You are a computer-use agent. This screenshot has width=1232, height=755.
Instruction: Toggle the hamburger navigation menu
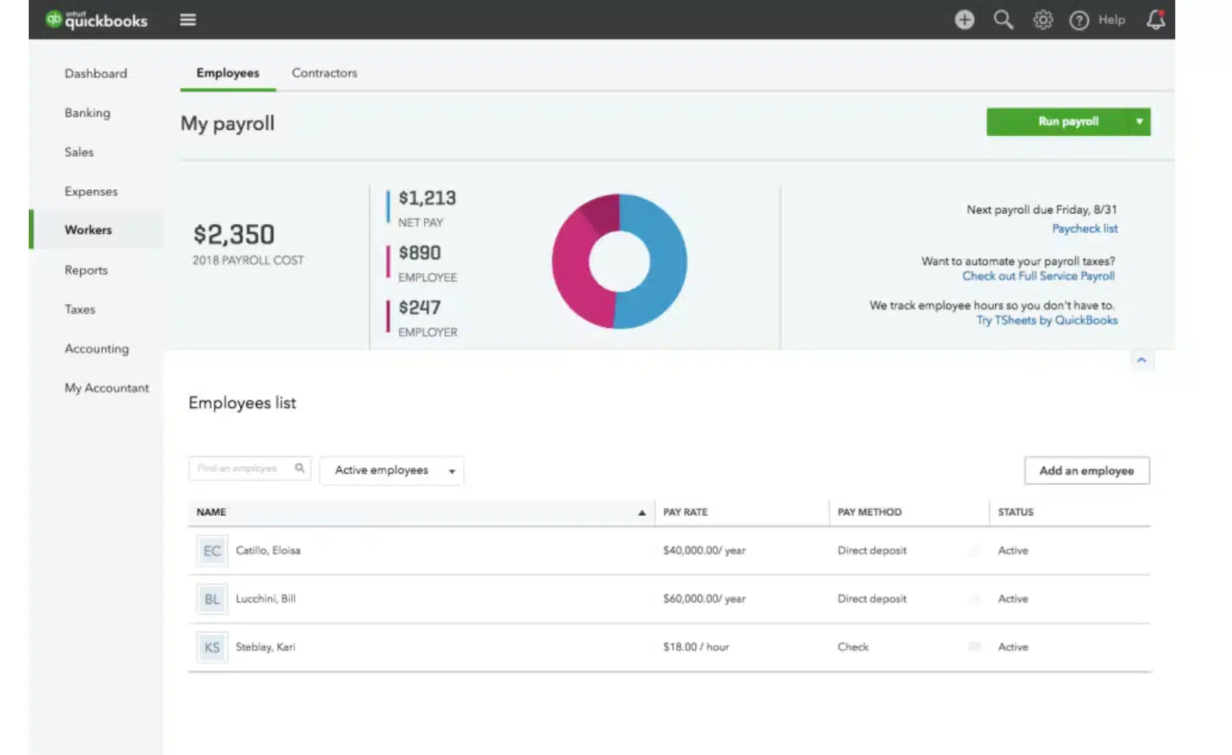187,20
